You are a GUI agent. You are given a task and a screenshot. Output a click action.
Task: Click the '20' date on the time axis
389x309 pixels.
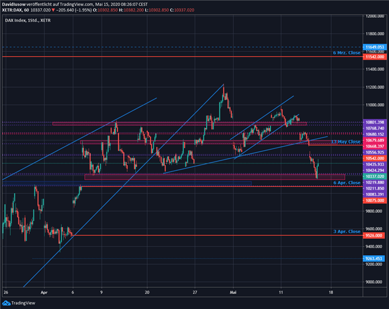pos(147,292)
